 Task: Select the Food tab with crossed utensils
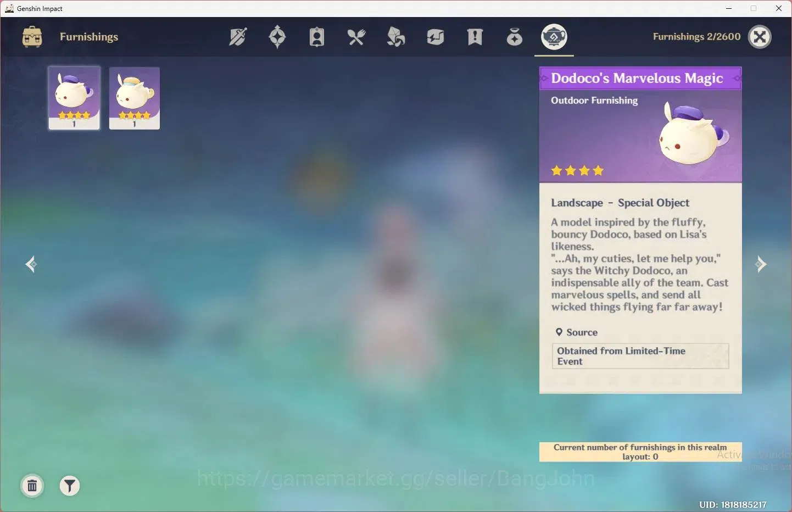(x=356, y=37)
